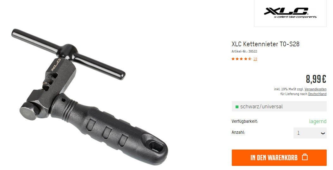The image size is (333, 170).
Task: Open the XLC brand logo
Action: click(290, 13)
